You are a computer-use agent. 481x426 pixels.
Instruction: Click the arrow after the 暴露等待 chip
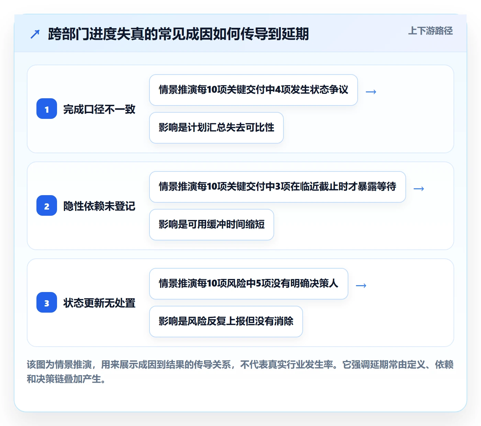[419, 189]
